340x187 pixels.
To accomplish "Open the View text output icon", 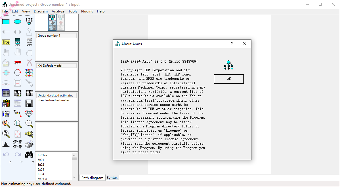I will click(18, 103).
